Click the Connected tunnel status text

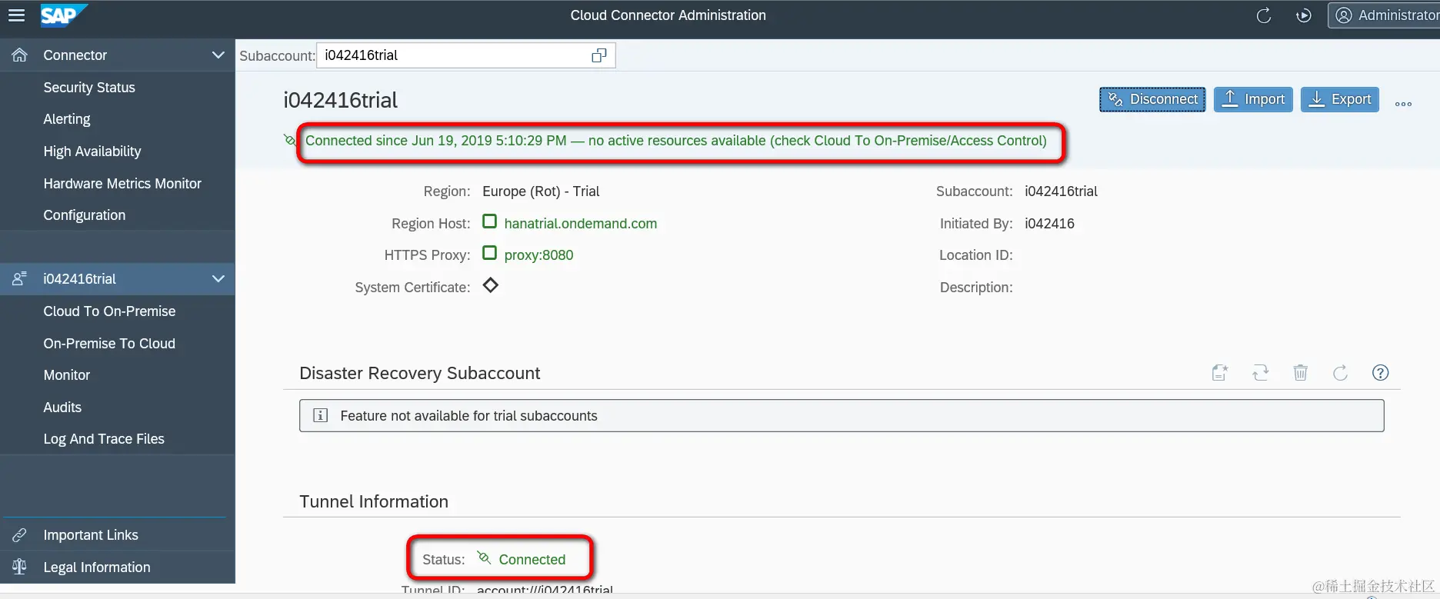(532, 560)
